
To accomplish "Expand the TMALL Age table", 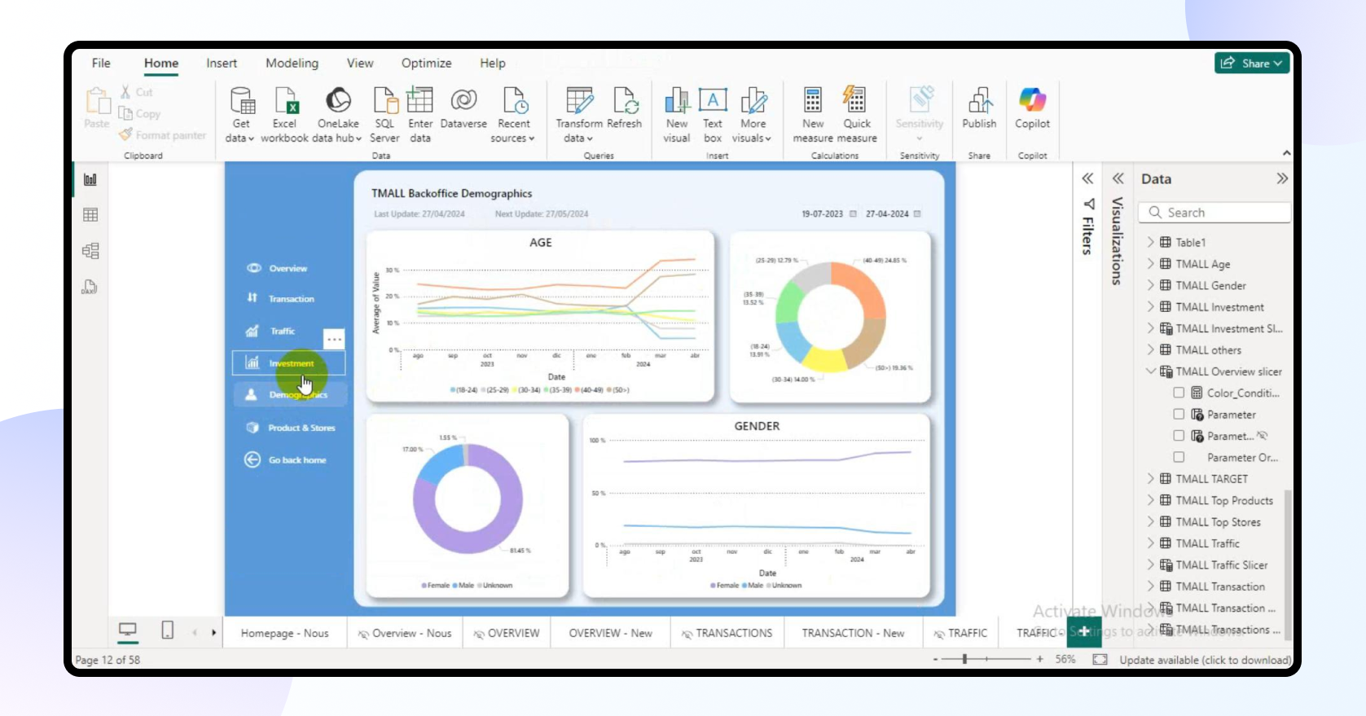I will click(x=1150, y=264).
